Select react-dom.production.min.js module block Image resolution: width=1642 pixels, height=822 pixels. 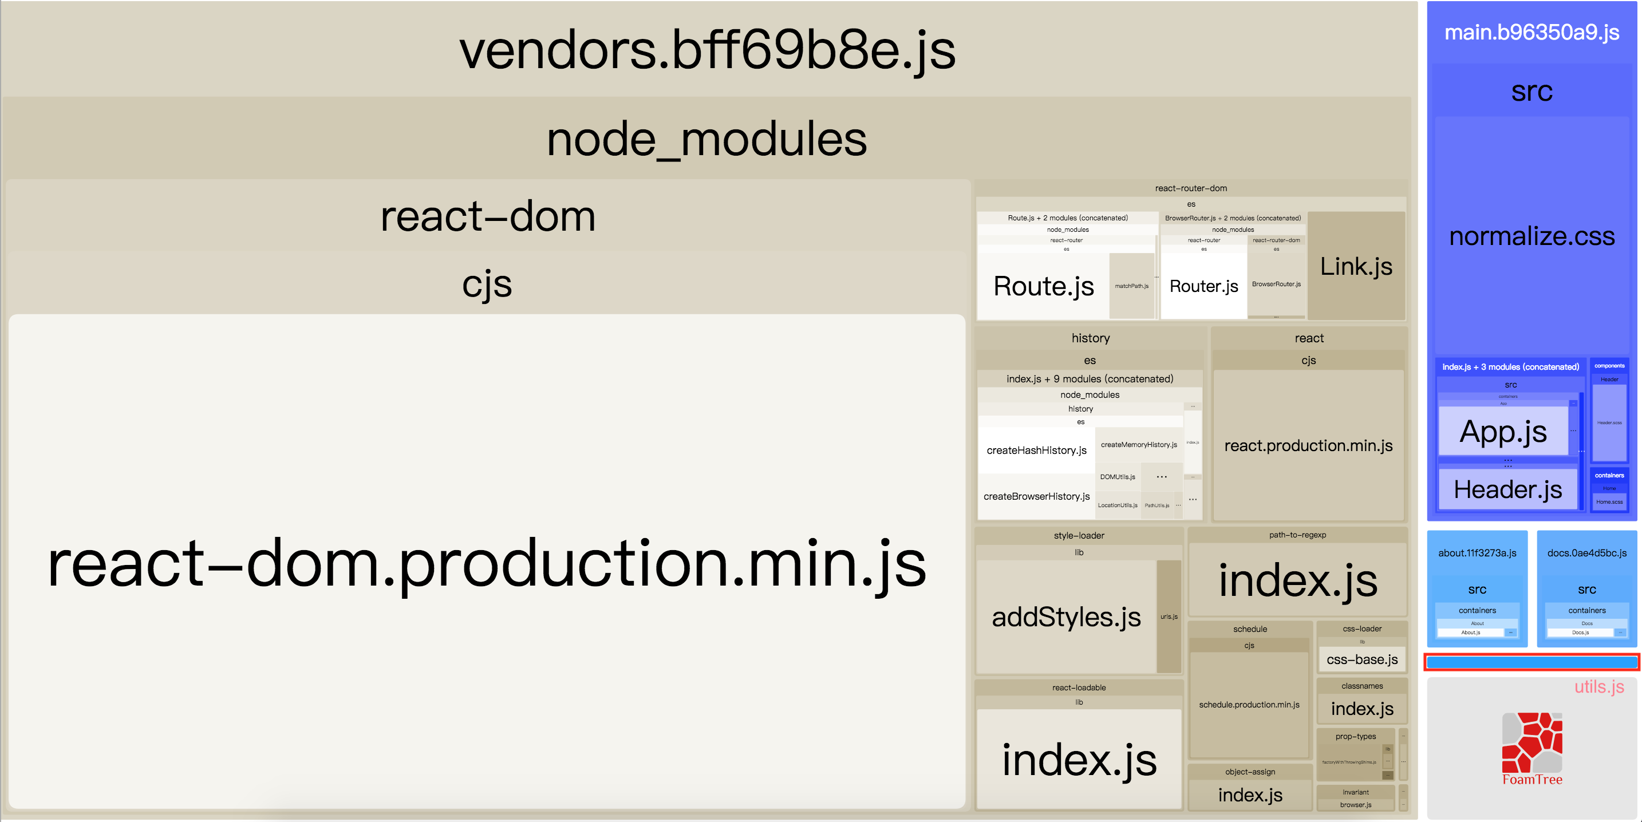click(487, 562)
